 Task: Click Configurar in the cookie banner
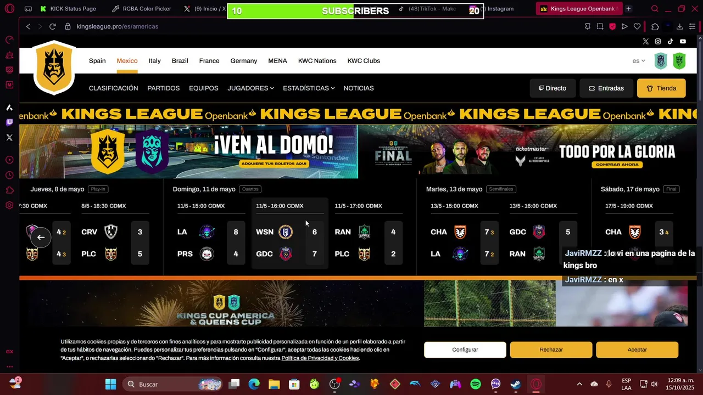pyautogui.click(x=465, y=349)
